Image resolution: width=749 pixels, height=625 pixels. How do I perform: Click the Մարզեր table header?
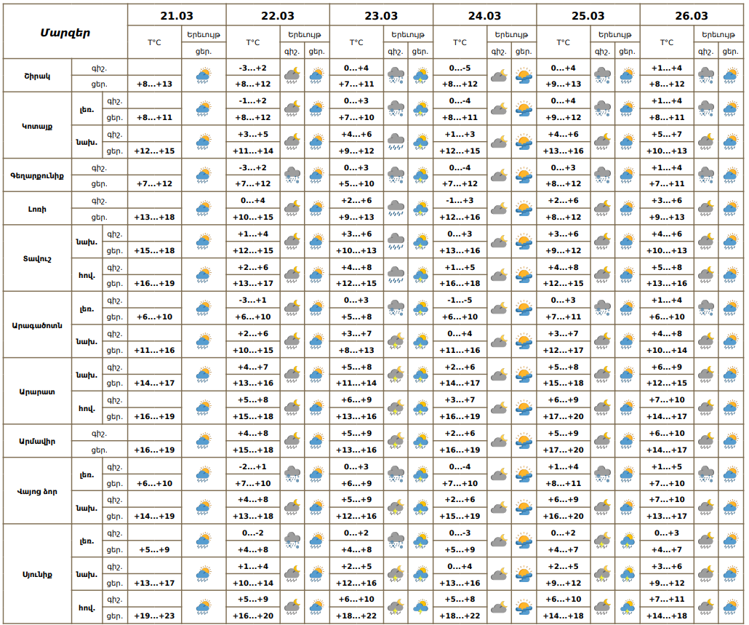(65, 32)
